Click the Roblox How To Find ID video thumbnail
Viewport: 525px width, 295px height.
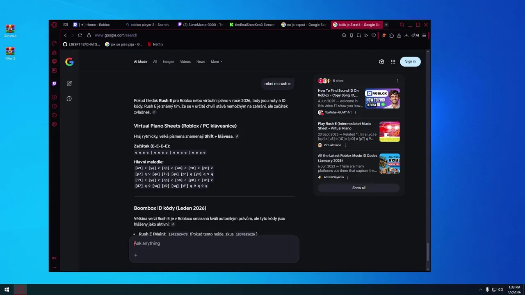click(382, 98)
